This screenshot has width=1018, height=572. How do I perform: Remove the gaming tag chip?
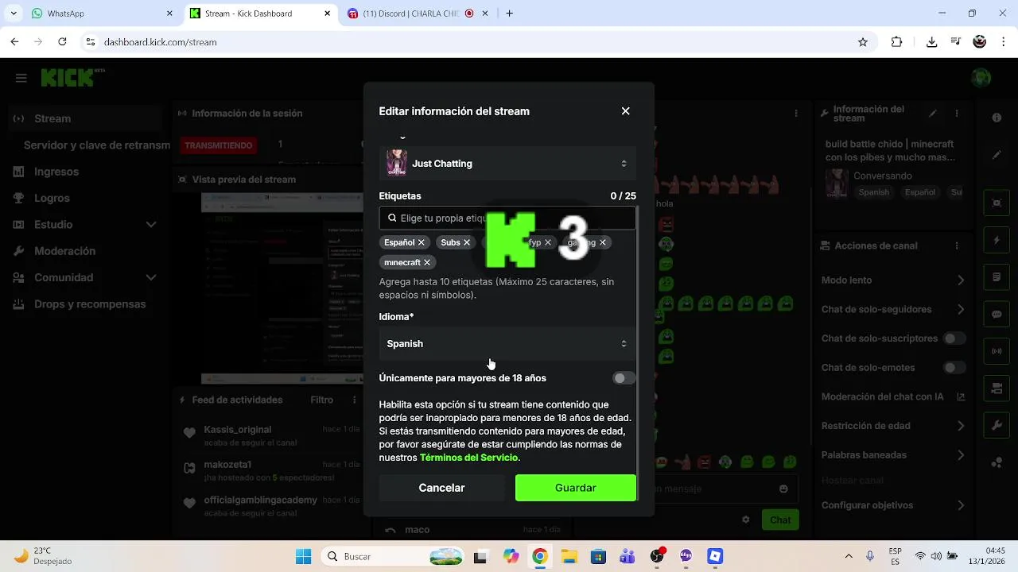pos(603,242)
